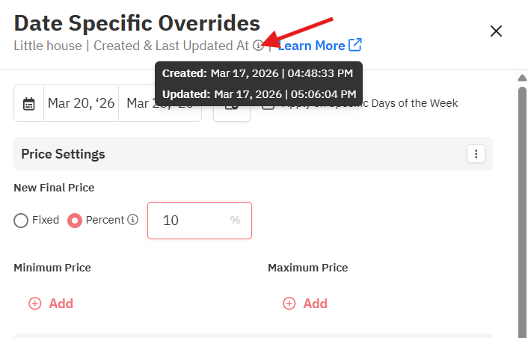Click the vertical scrollbar thumb
This screenshot has height=338, width=528.
(522, 209)
